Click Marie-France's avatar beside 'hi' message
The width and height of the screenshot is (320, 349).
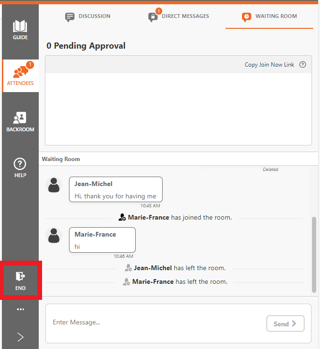point(54,236)
